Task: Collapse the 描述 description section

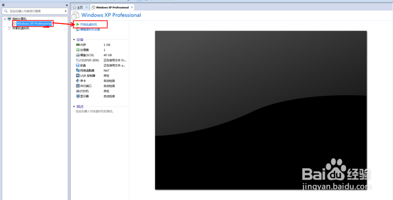Action: point(74,106)
